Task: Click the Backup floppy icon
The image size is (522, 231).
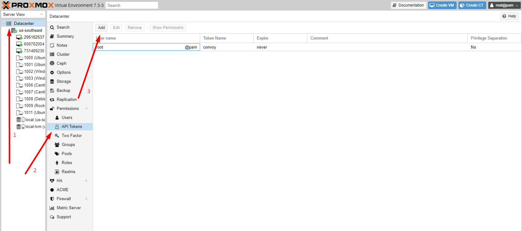Action: tap(52, 91)
